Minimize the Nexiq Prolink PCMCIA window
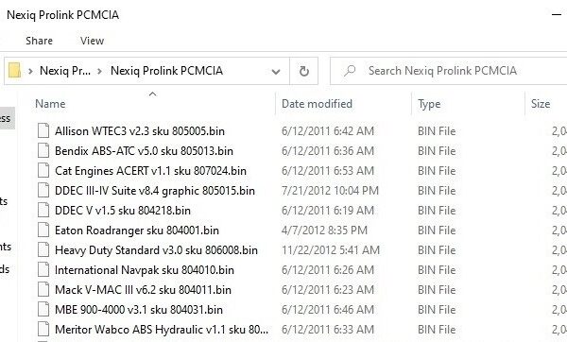This screenshot has height=342, width=567. (x=557, y=15)
